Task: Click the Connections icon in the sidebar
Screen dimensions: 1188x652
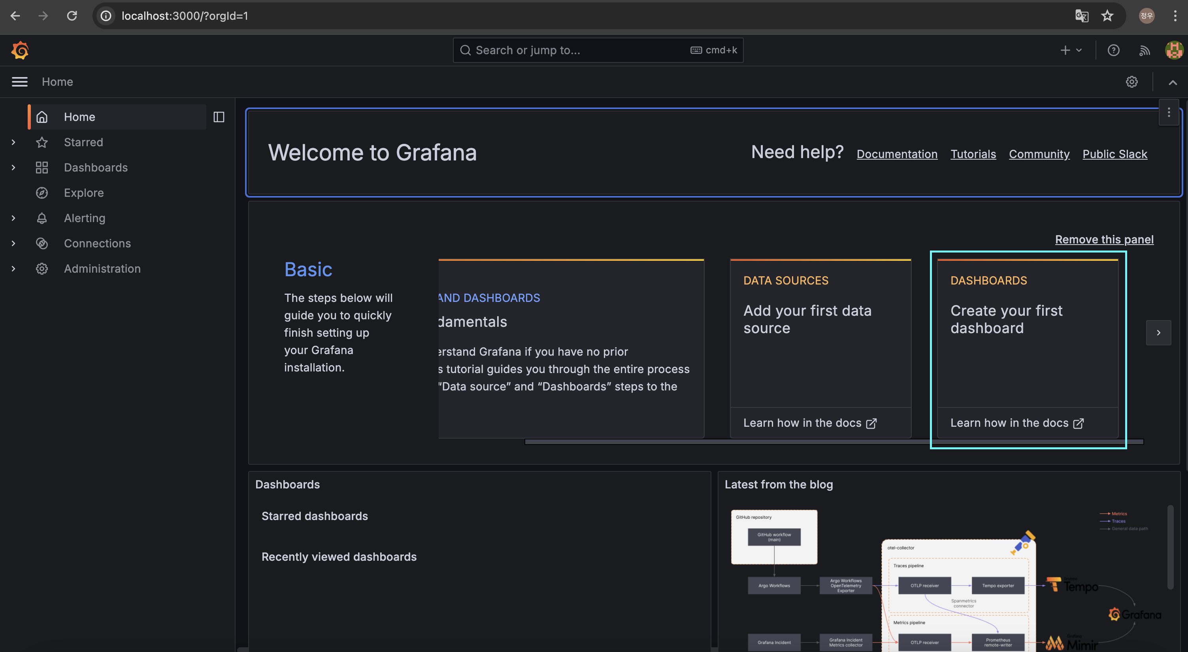Action: tap(42, 243)
